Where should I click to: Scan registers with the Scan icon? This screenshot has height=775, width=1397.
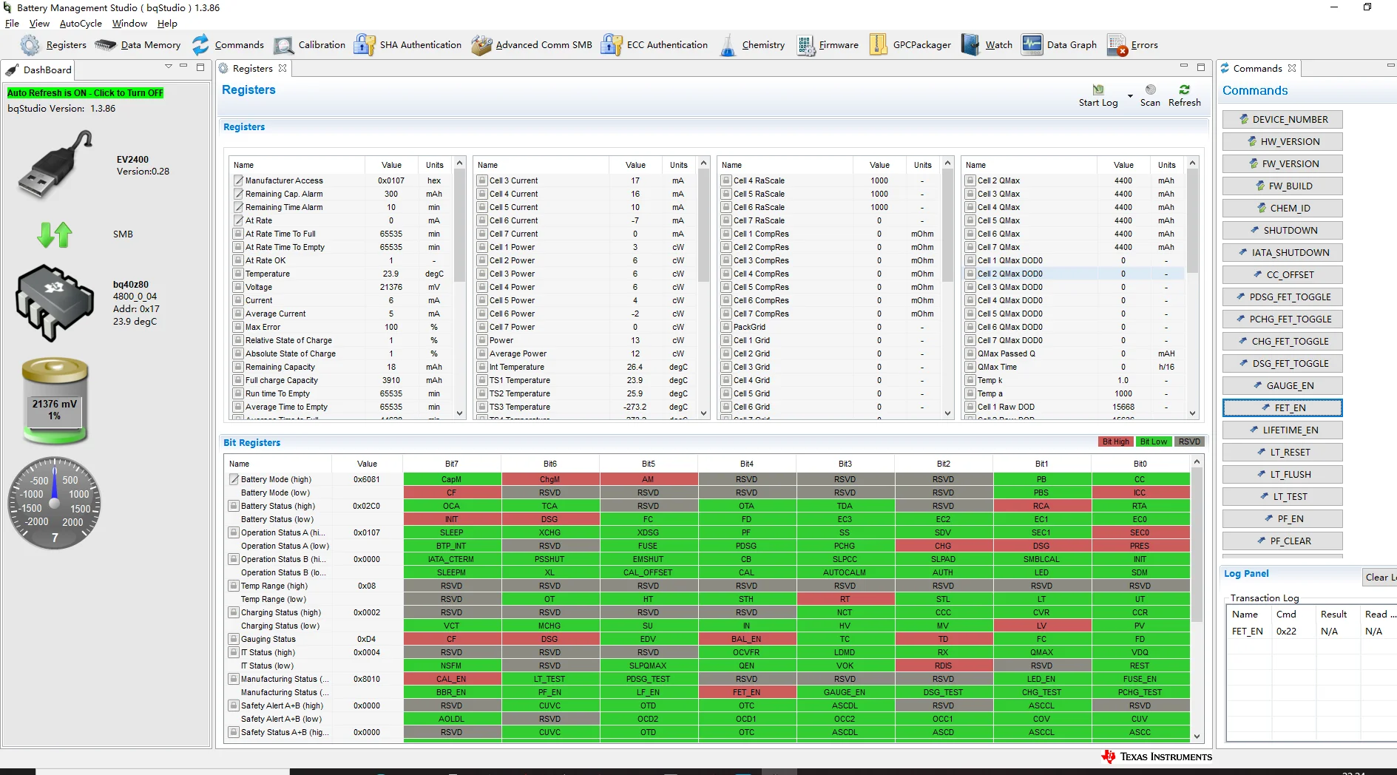[1150, 89]
